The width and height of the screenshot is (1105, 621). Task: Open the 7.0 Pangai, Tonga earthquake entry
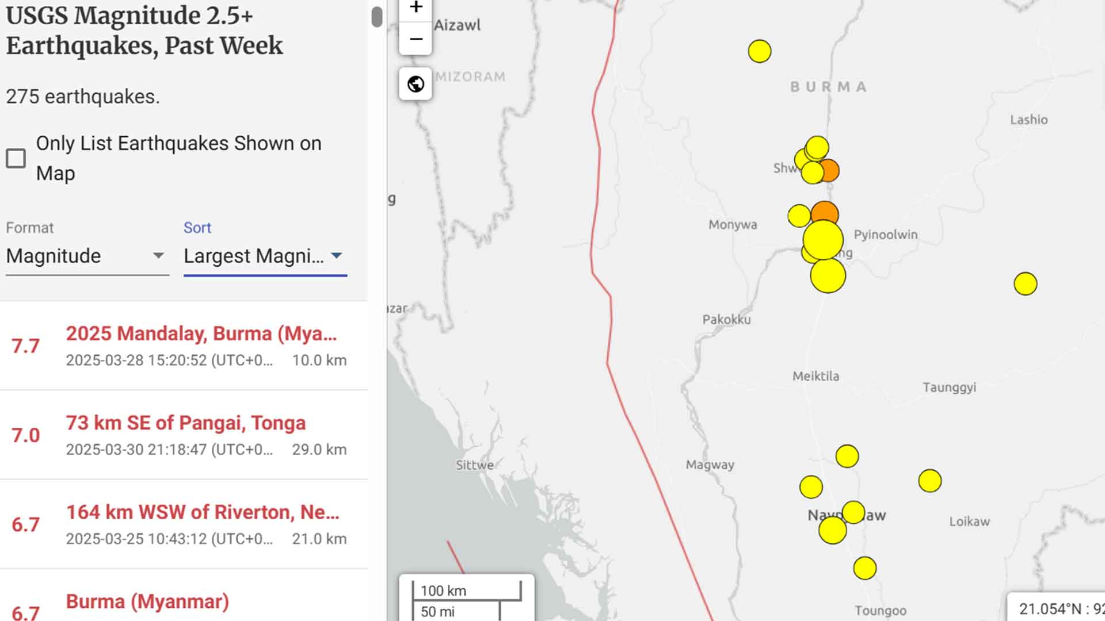[184, 435]
